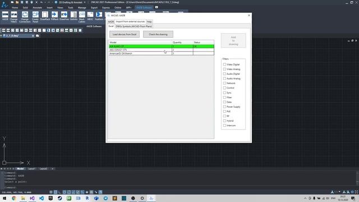Select the green highlighted first device row
This screenshot has height=202, width=359.
[x=162, y=46]
